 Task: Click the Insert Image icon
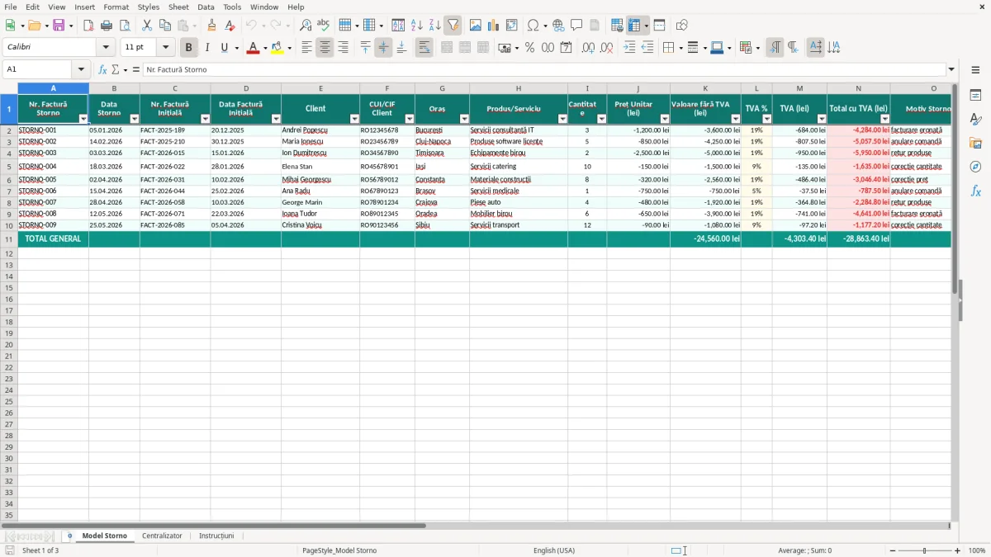[x=476, y=26]
